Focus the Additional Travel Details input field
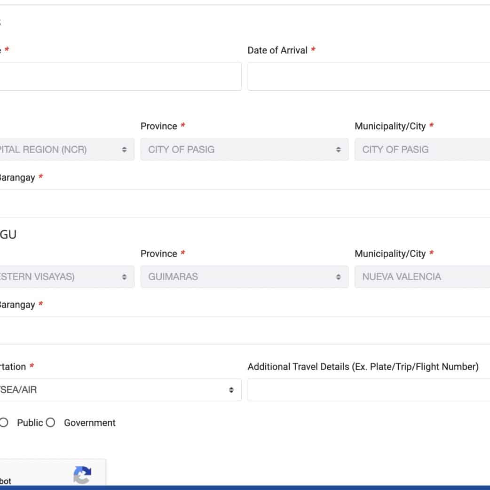 tap(369, 390)
